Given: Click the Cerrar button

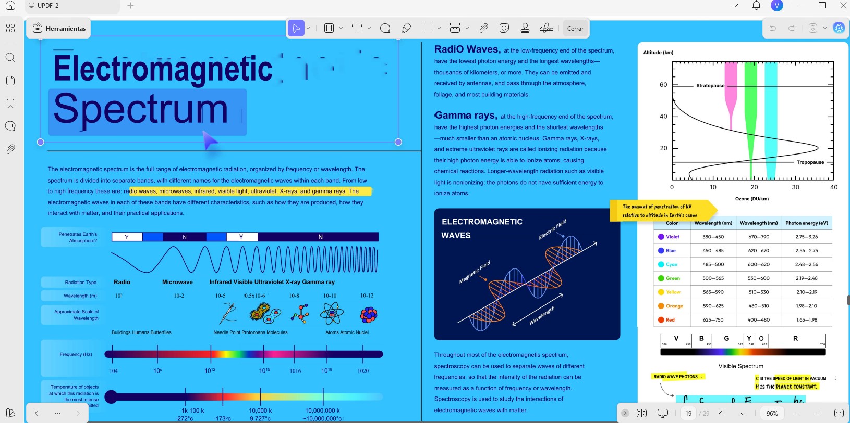Looking at the screenshot, I should (x=575, y=28).
